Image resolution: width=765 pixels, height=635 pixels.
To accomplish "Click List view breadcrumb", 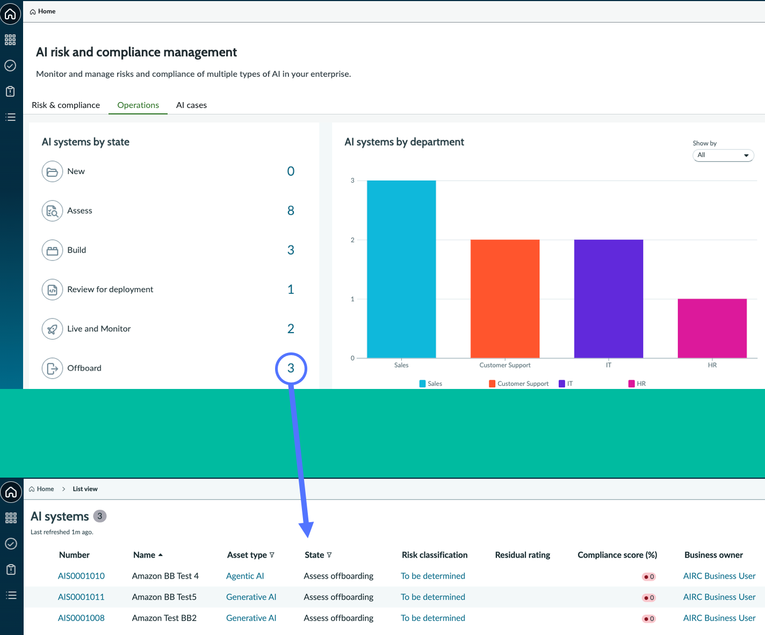I will (85, 489).
